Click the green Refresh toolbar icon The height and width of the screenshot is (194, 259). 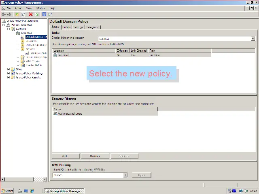tap(37, 15)
